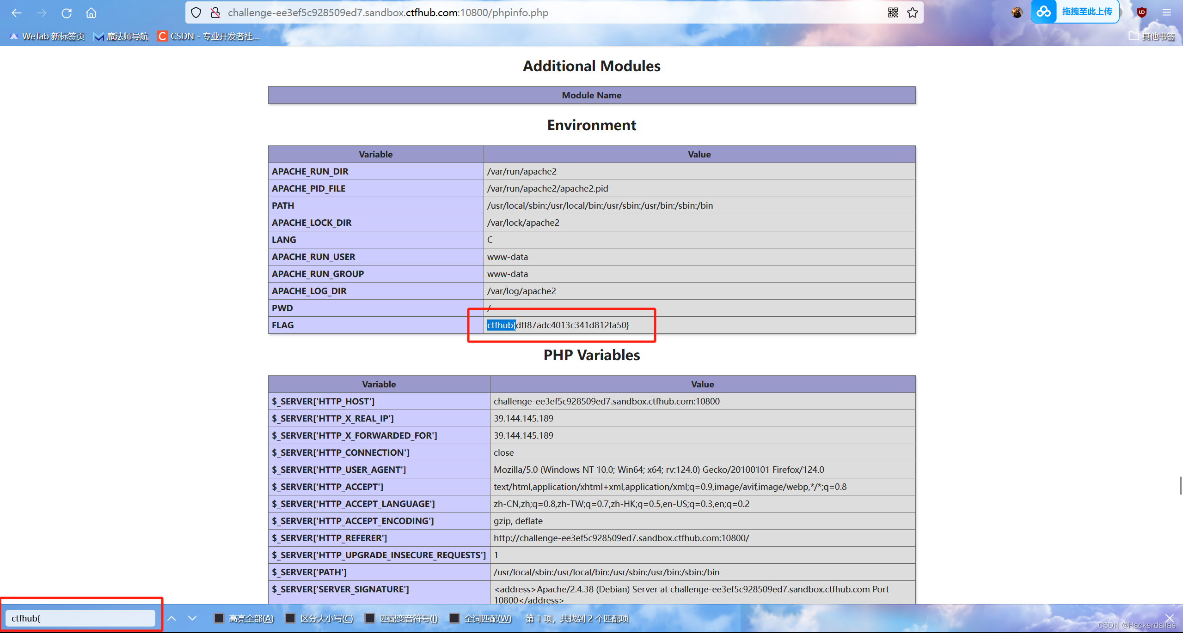Enable the 高亮全部 highlight-all checkbox
This screenshot has height=633, width=1183.
pos(219,618)
